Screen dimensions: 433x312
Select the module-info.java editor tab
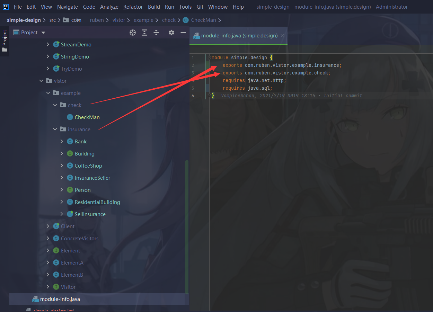pyautogui.click(x=239, y=36)
